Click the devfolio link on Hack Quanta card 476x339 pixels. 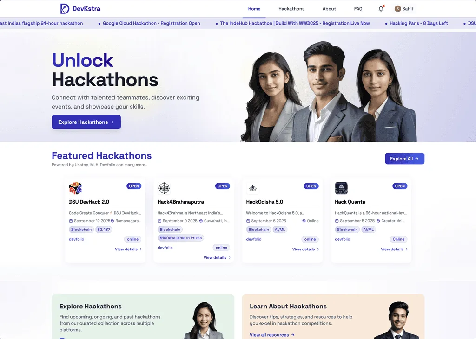point(343,239)
